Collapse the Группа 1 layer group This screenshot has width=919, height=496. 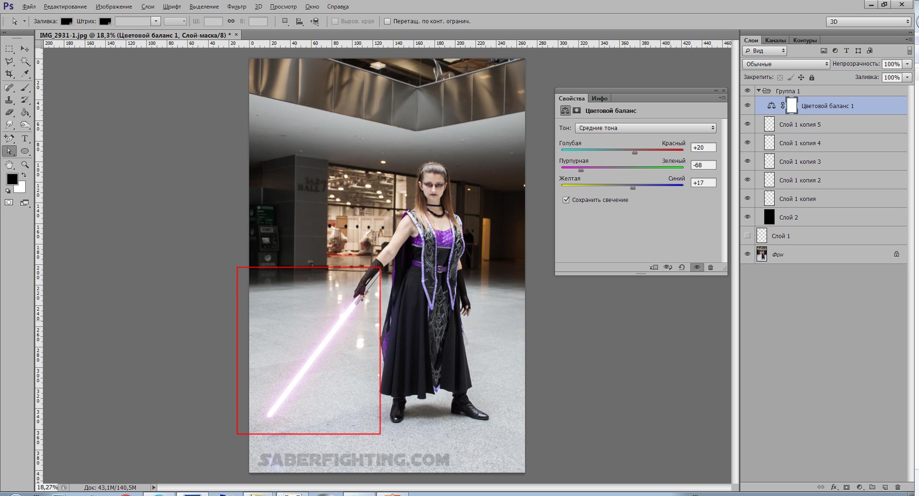[758, 90]
